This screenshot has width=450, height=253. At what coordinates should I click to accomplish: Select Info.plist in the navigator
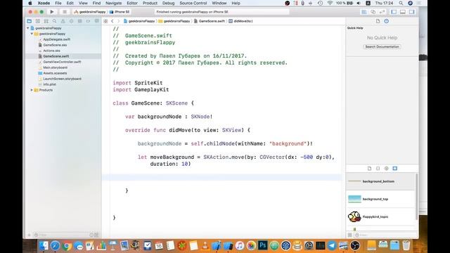[x=49, y=84]
